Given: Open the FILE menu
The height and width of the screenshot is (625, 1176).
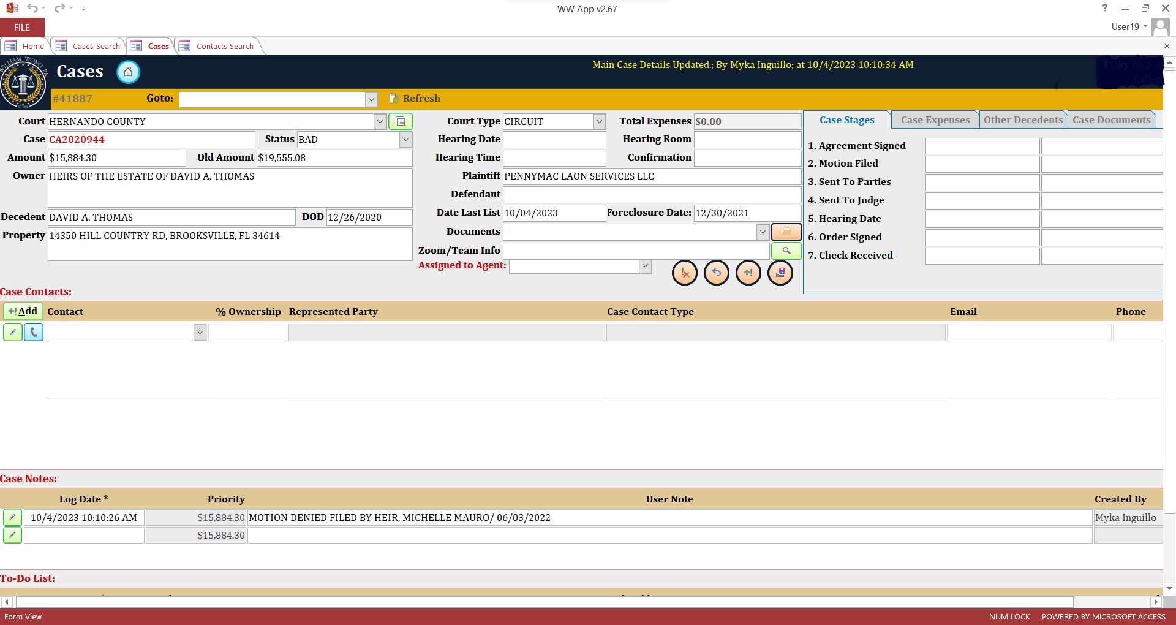Looking at the screenshot, I should [22, 28].
